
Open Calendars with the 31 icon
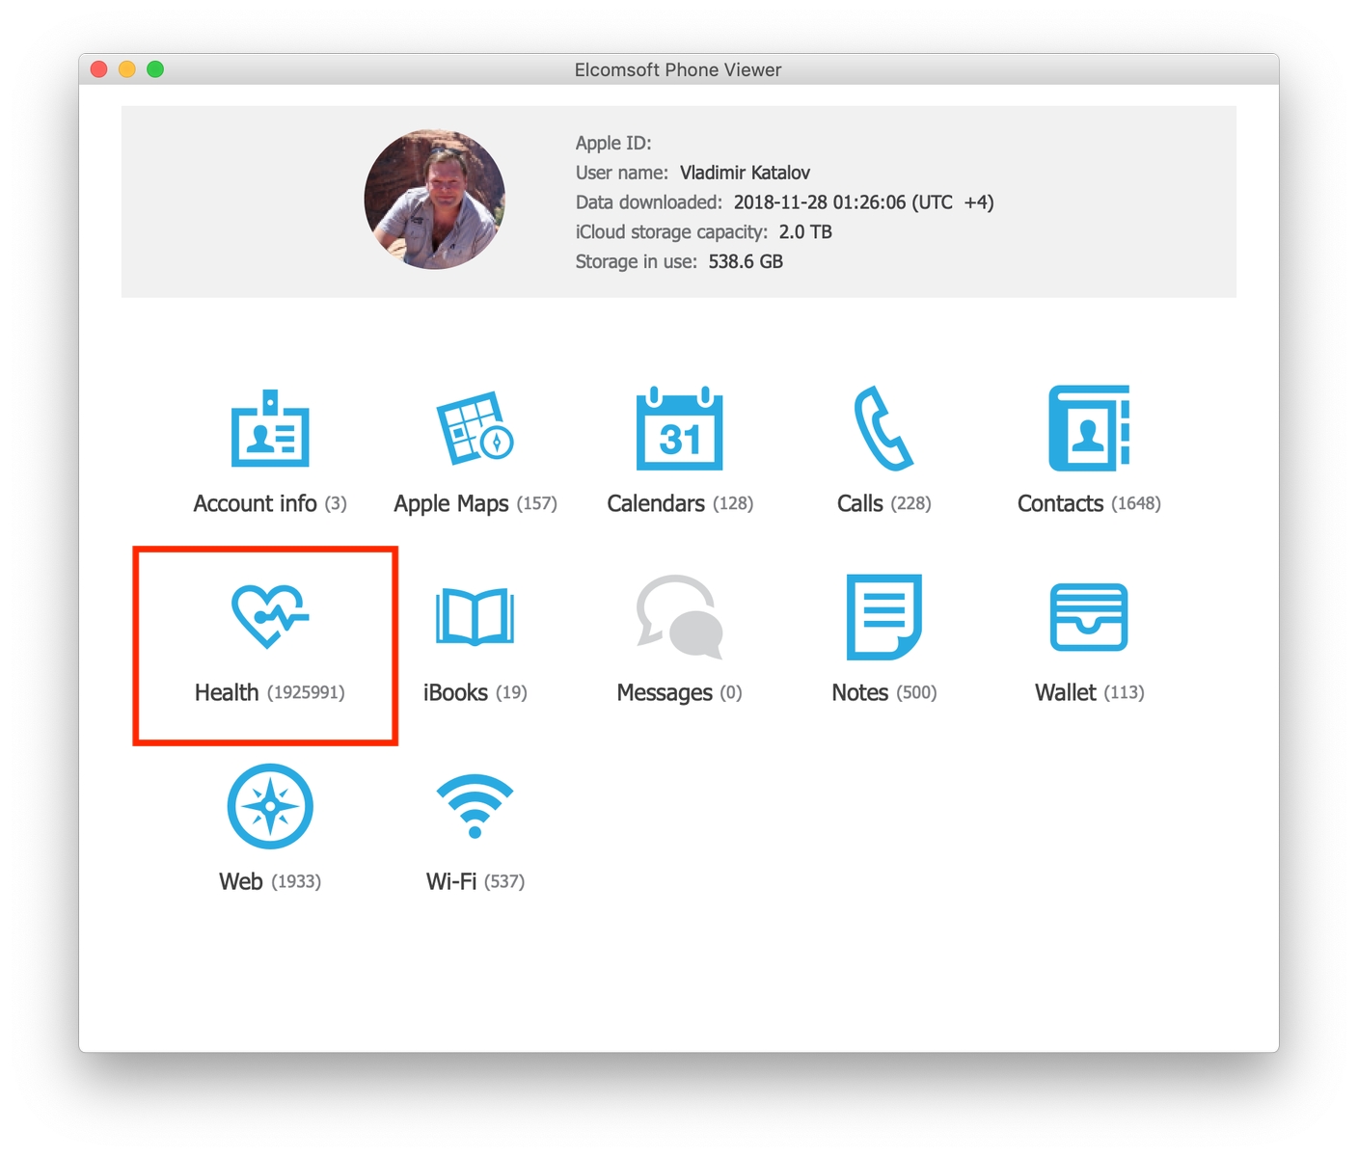tap(679, 429)
